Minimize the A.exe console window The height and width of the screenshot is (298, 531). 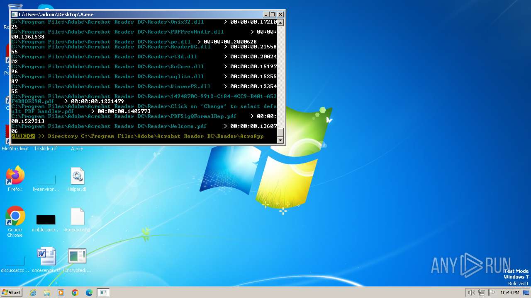click(x=266, y=14)
